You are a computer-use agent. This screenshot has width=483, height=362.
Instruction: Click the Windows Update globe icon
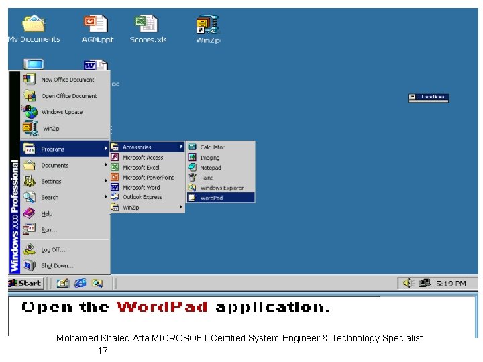30,112
